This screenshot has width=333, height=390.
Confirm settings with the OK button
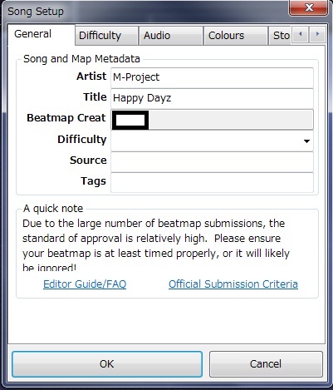pos(107,364)
